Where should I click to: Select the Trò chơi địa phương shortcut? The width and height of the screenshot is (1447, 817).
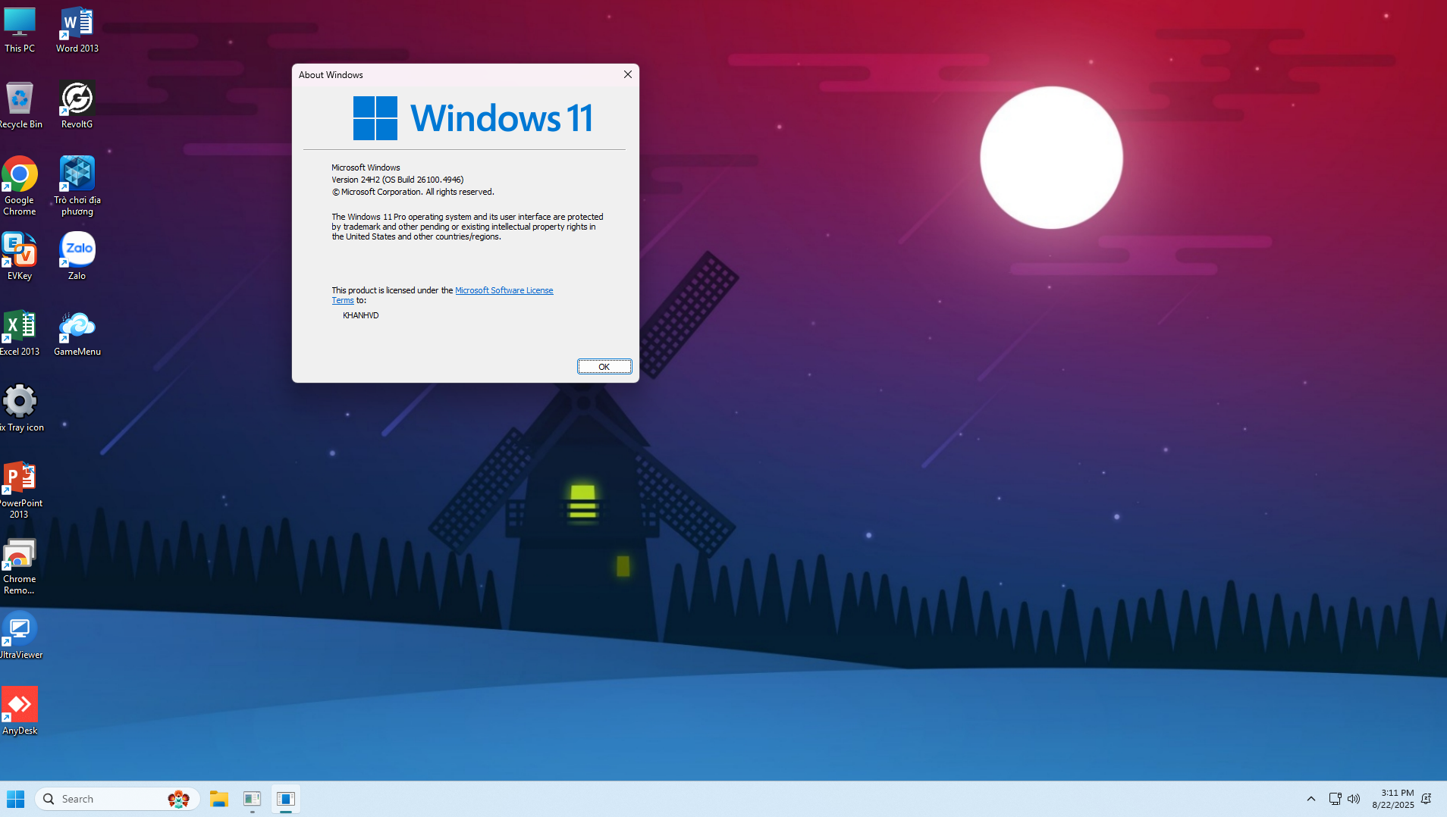click(77, 186)
